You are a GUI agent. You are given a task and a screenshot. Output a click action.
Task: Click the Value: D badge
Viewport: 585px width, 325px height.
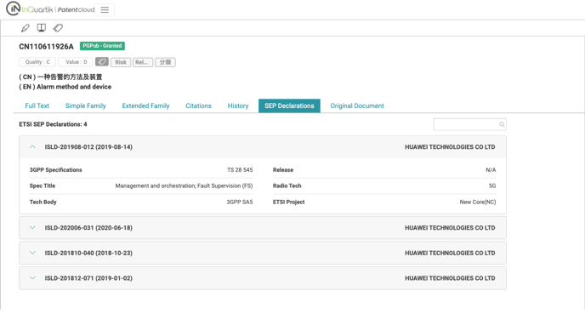(77, 62)
